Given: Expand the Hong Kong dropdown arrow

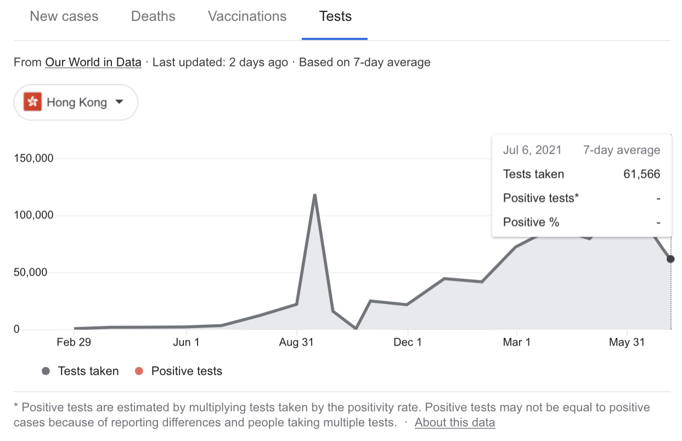Looking at the screenshot, I should (x=120, y=102).
